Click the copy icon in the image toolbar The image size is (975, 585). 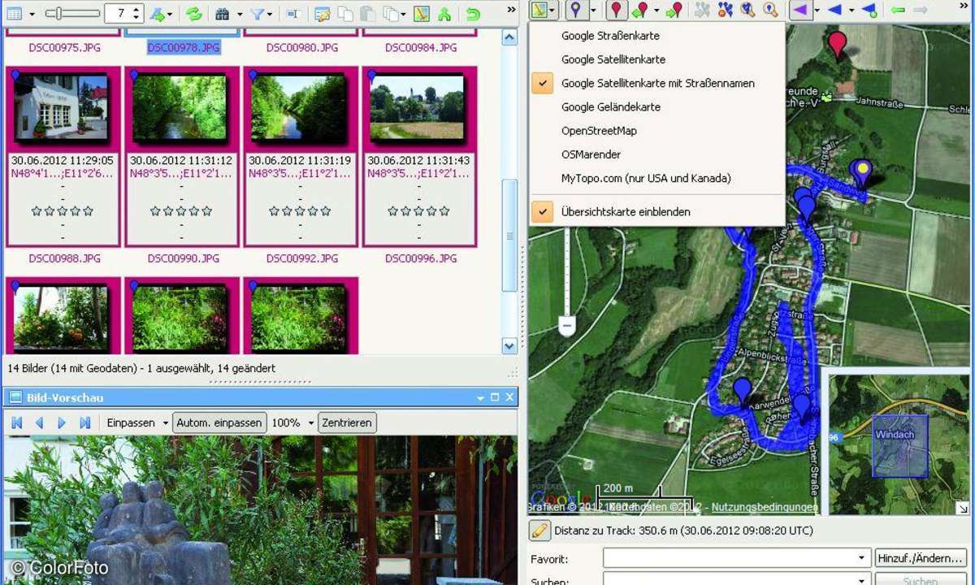click(345, 14)
